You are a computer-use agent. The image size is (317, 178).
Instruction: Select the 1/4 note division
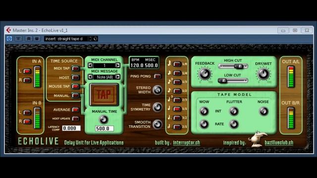coord(177,73)
